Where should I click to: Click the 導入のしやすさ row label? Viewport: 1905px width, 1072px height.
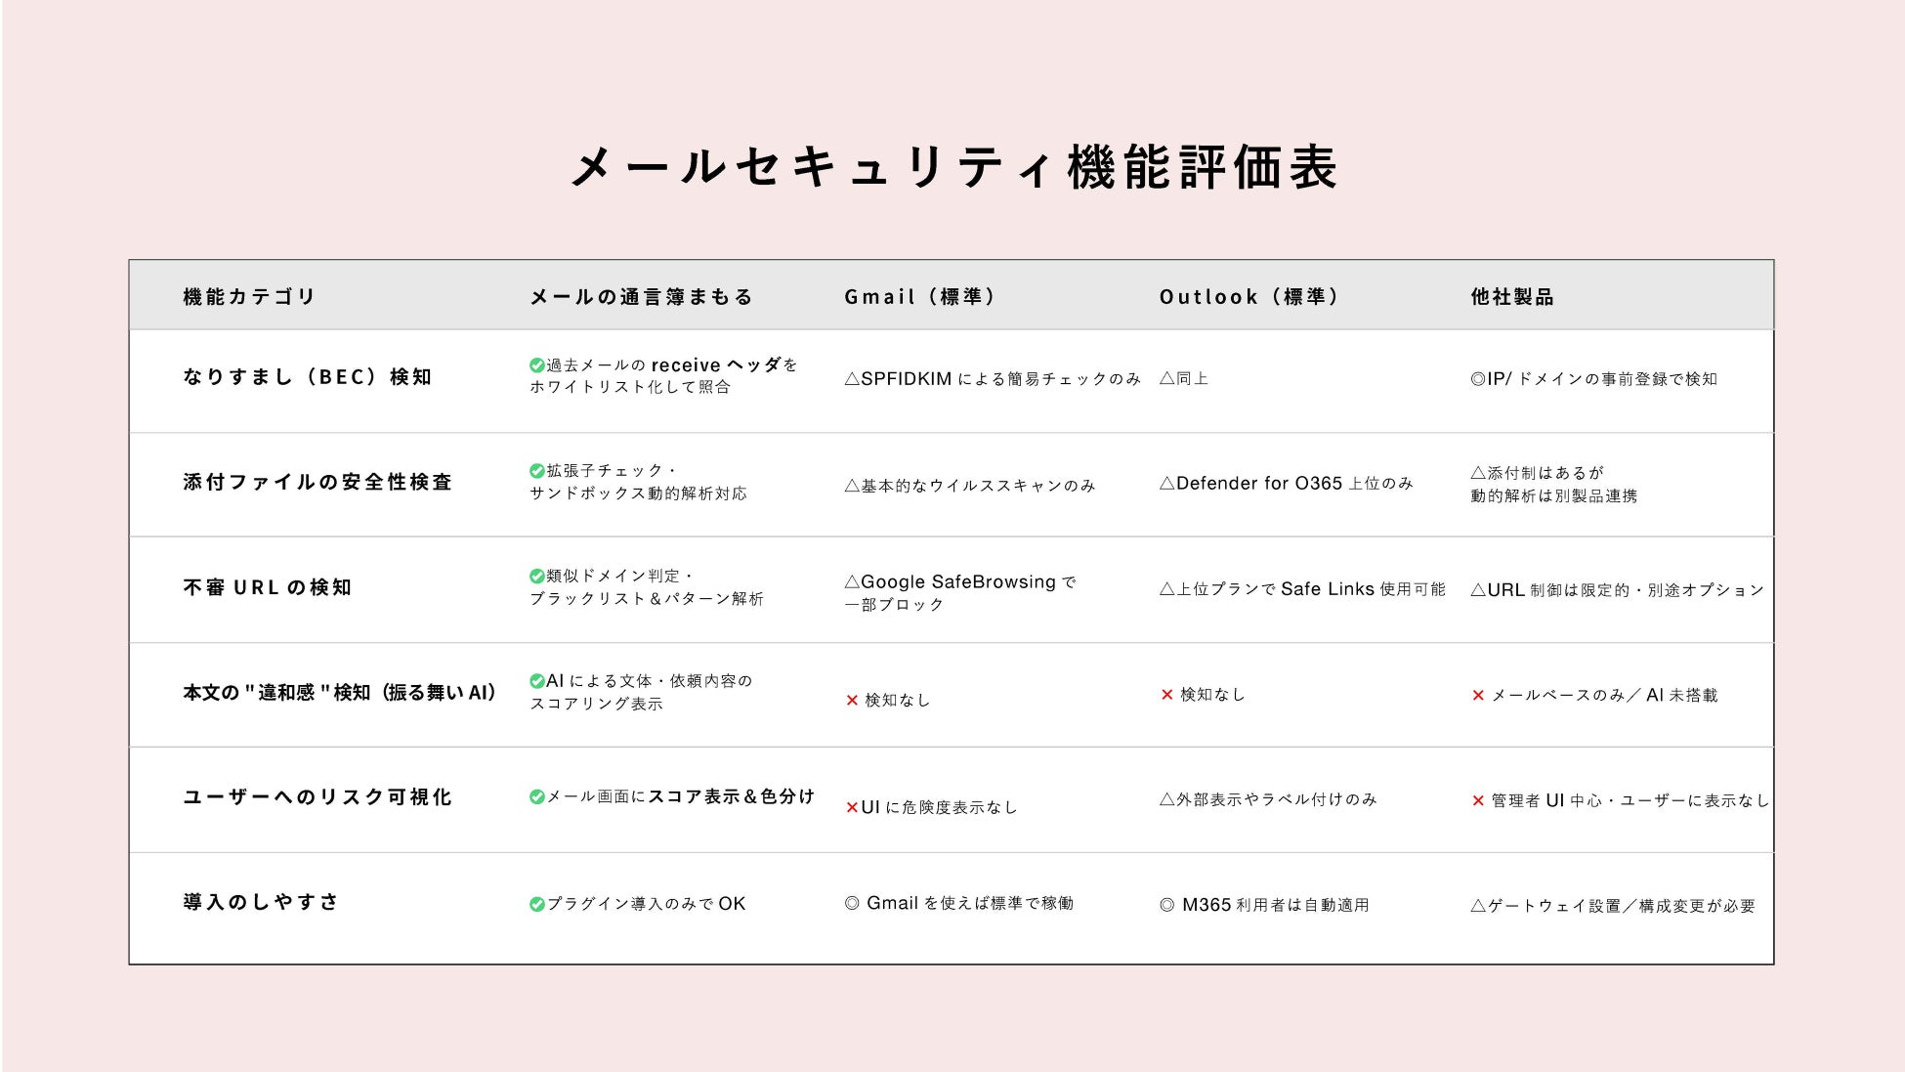261,902
